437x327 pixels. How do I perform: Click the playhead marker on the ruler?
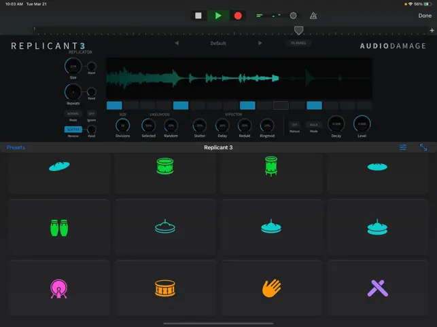299,31
